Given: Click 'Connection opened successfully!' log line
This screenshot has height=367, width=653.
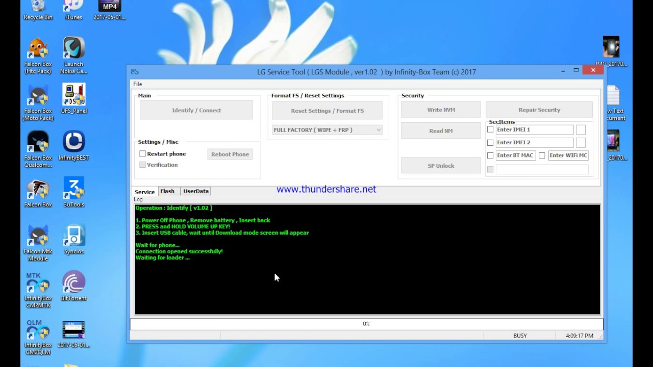Looking at the screenshot, I should (179, 251).
